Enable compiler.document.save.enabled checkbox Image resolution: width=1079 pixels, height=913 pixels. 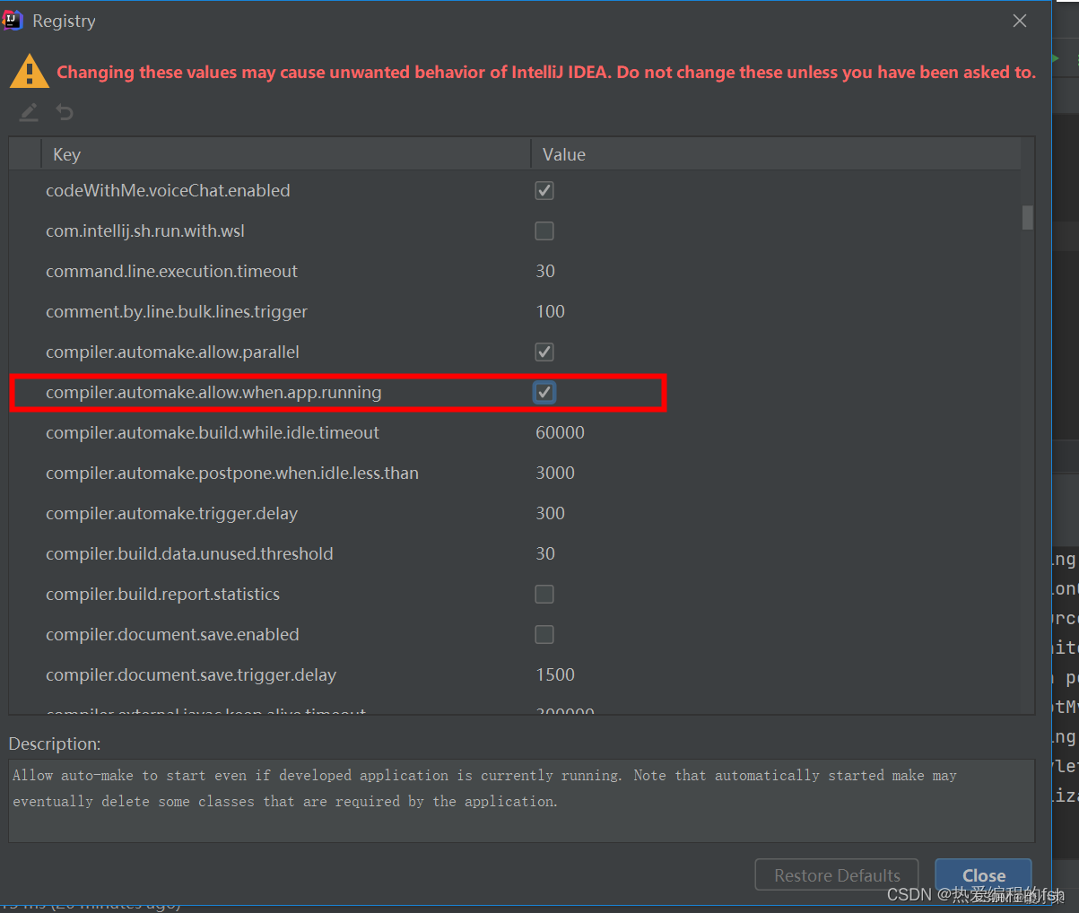tap(544, 634)
